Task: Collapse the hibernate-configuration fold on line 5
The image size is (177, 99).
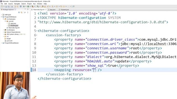Action: click(37, 31)
